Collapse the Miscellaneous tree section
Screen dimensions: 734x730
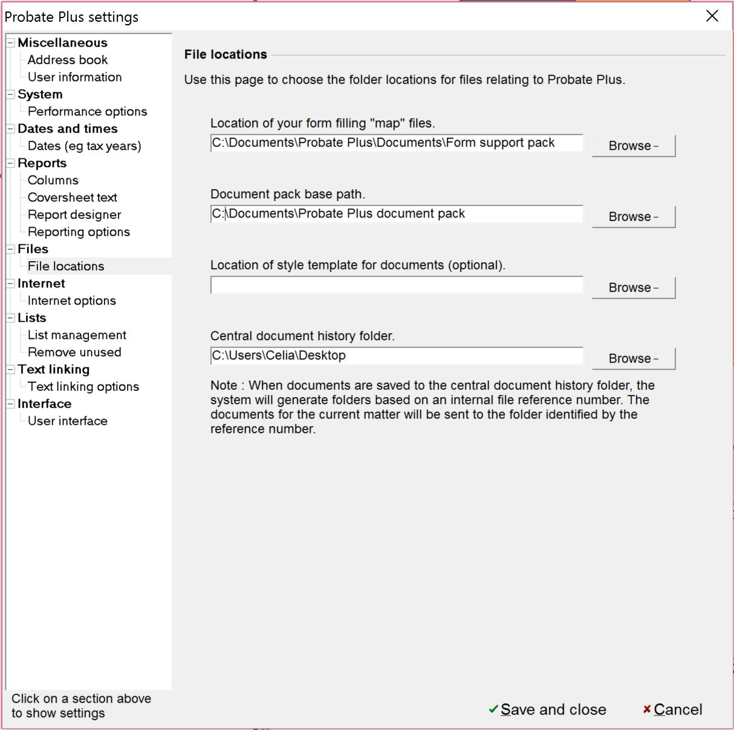10,43
